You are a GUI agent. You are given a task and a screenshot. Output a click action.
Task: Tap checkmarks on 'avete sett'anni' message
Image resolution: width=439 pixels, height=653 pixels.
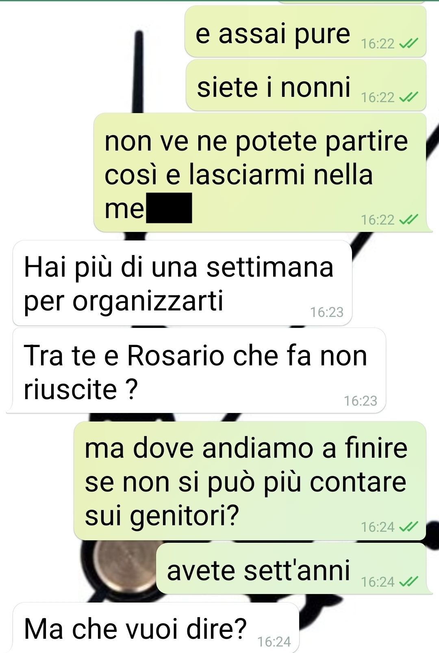[x=409, y=582]
